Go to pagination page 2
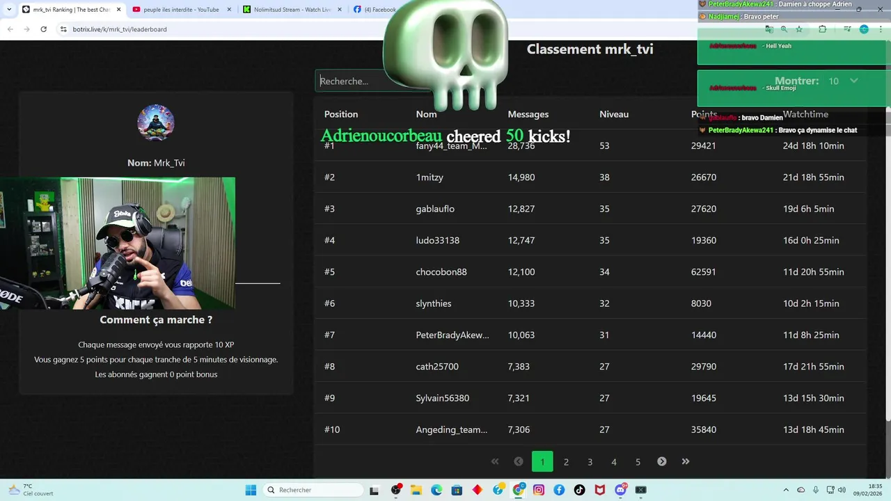This screenshot has width=891, height=501. coord(566,461)
